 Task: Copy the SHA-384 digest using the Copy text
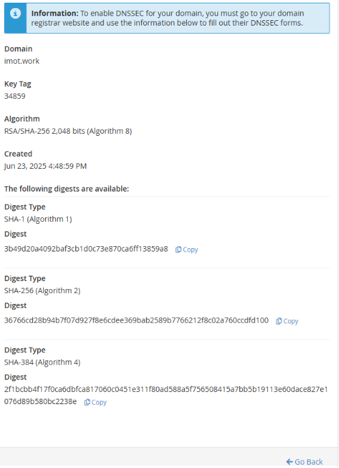click(99, 403)
